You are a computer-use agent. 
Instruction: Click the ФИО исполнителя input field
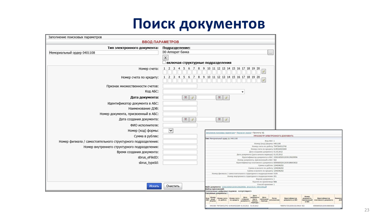(180, 125)
